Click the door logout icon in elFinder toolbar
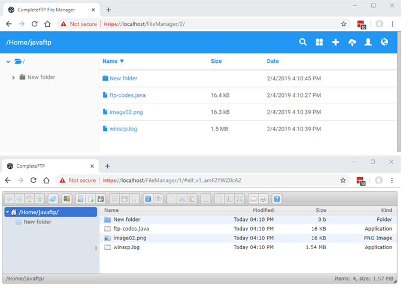The width and height of the screenshot is (409, 288). coord(66,199)
